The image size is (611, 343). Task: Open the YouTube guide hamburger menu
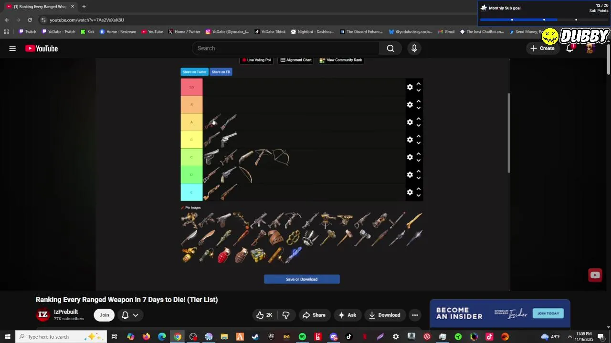point(12,48)
